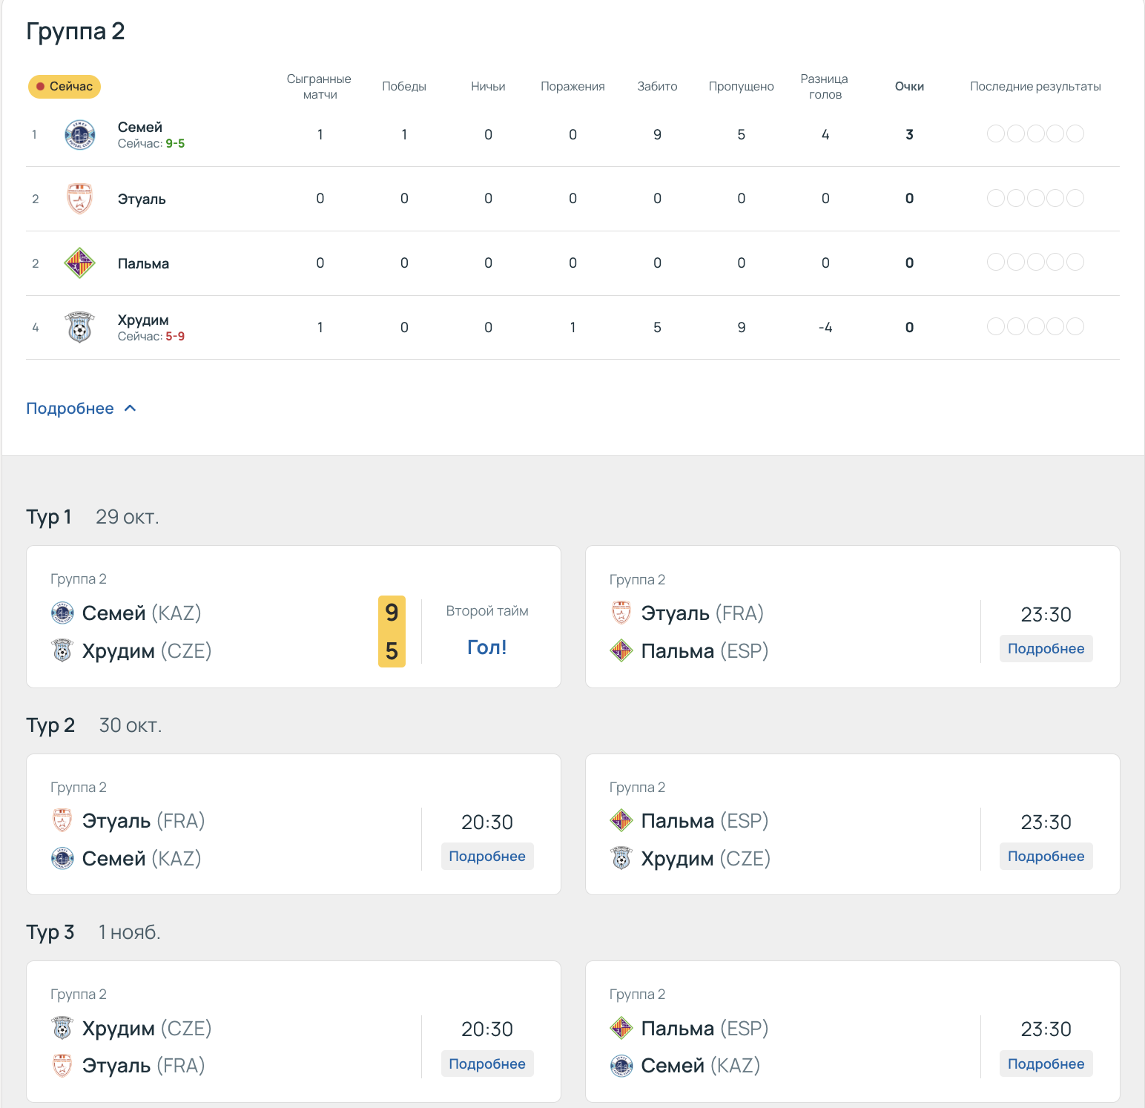Viewport: 1145px width, 1108px height.
Task: Click the chevron arrow next to Подробнее
Action: coord(131,409)
